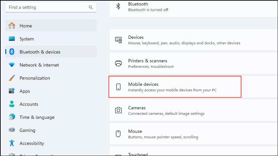This screenshot has width=278, height=156.
Task: Go to Time & language settings
Action: [37, 117]
